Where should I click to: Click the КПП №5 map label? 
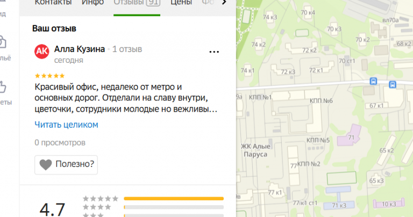(x=318, y=140)
